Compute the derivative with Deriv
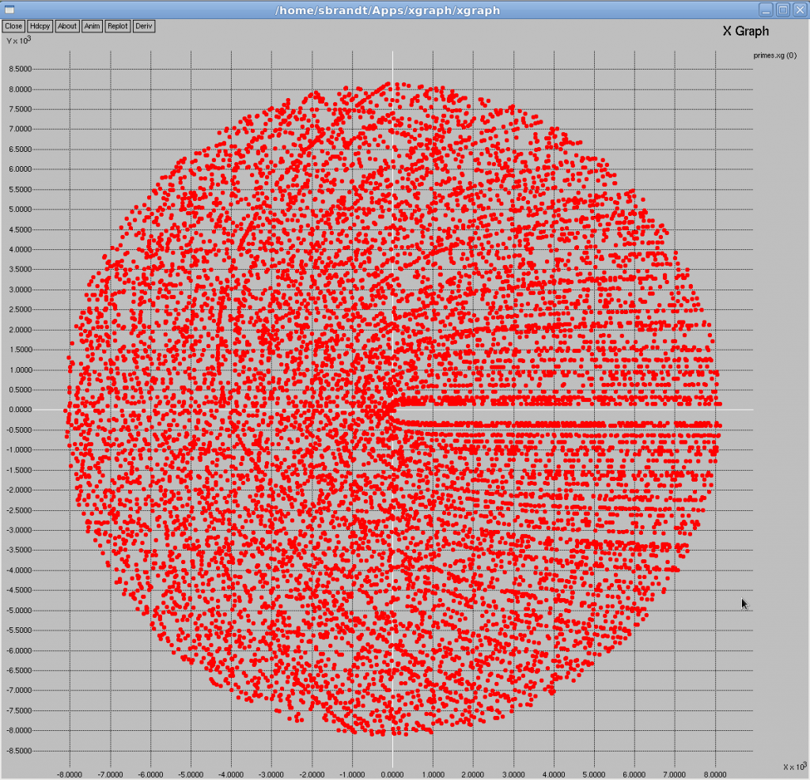Screen dimensions: 810x780 pyautogui.click(x=143, y=25)
